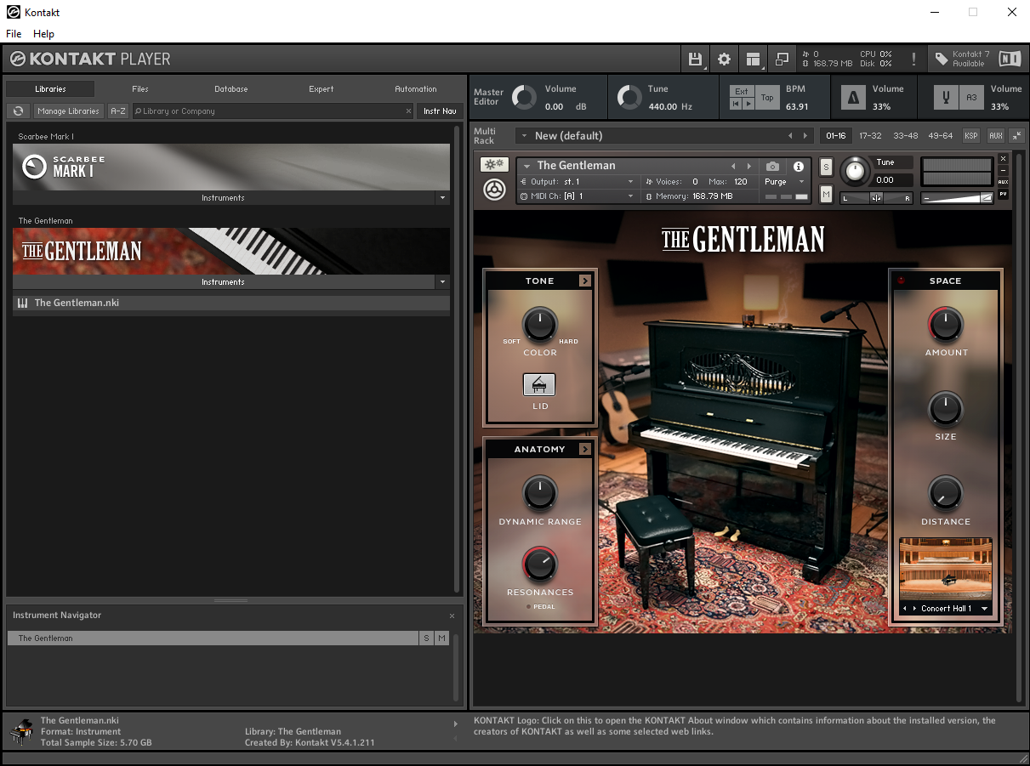
Task: Open the instrument name dropdown arrow
Action: pos(527,167)
